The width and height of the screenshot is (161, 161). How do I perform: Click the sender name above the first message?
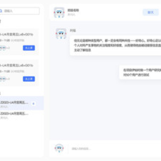73,30
